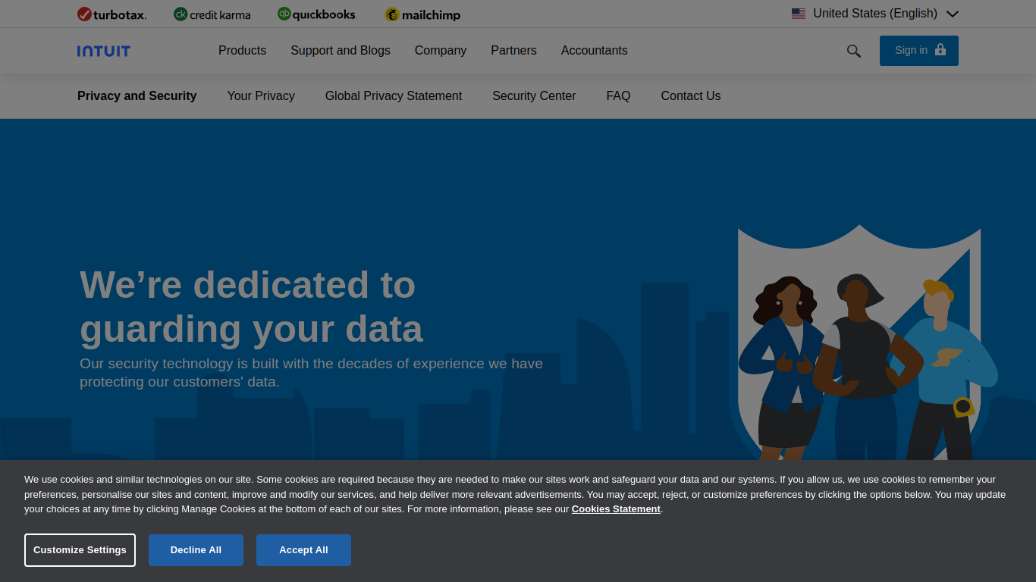Open the FAQ tab
1036x582 pixels.
[x=618, y=96]
